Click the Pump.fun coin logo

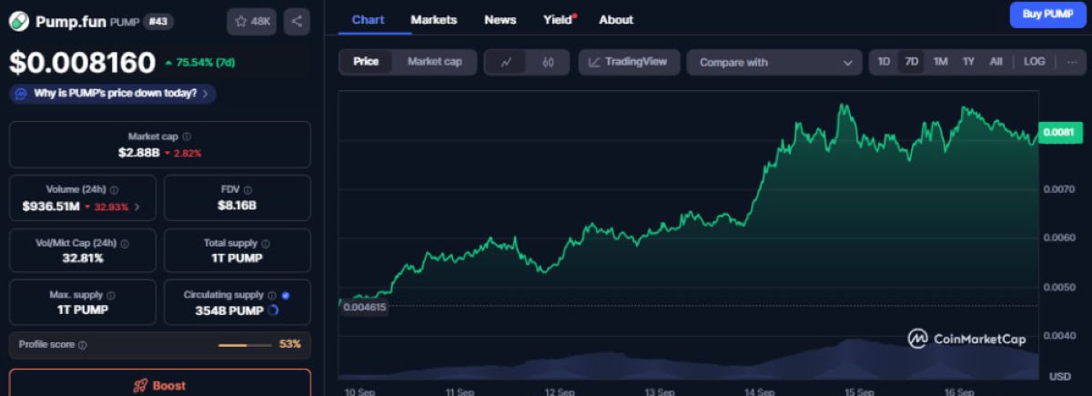tap(19, 22)
